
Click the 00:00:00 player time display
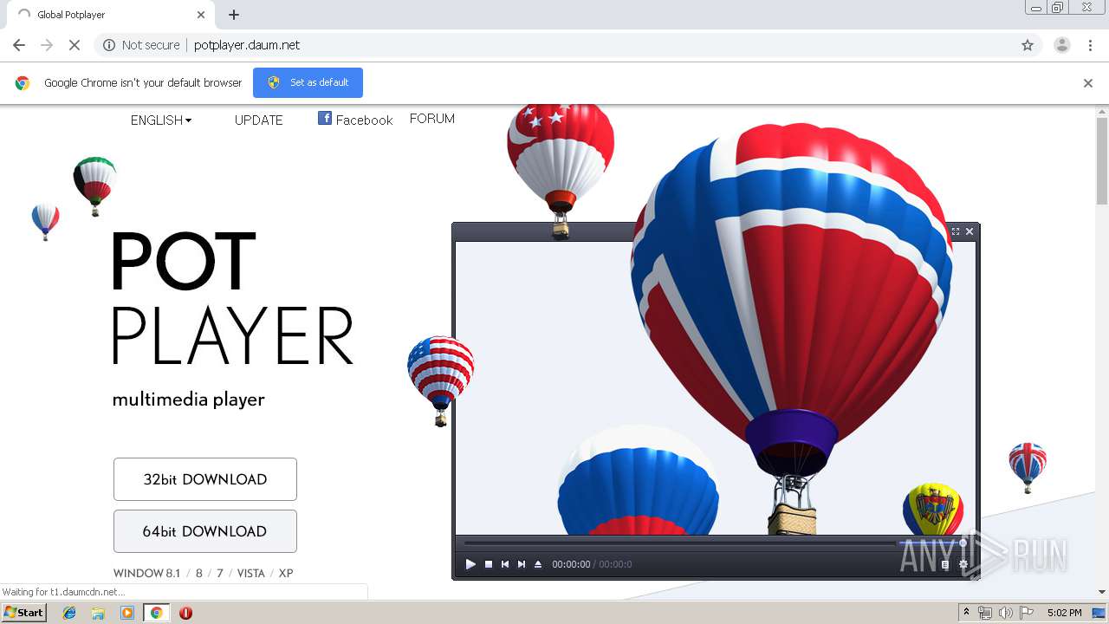click(571, 564)
